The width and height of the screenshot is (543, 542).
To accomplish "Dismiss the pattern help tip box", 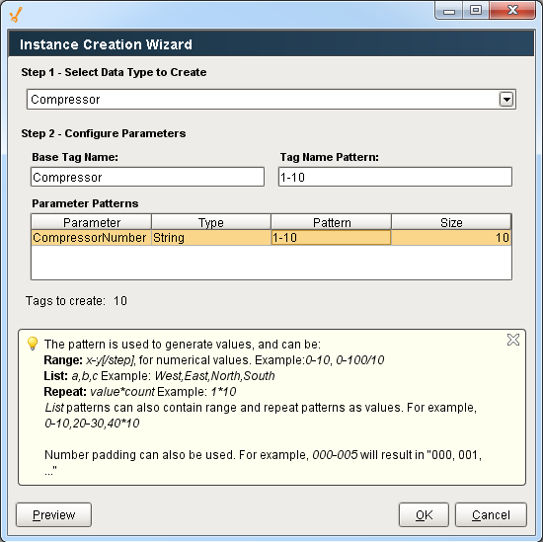I will [512, 340].
